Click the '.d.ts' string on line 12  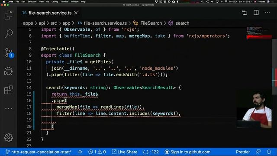tap(148, 75)
